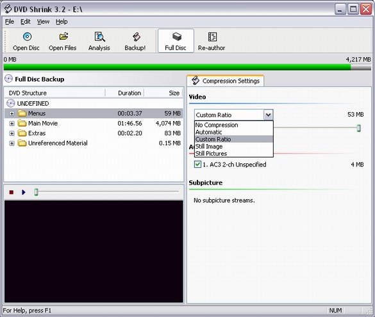Click the NUM status bar indicator
375x317 pixels.
tap(335, 311)
